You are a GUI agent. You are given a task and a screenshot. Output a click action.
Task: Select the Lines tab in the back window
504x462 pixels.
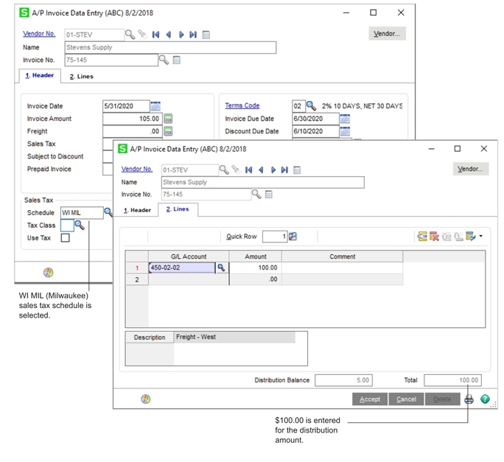pos(81,76)
